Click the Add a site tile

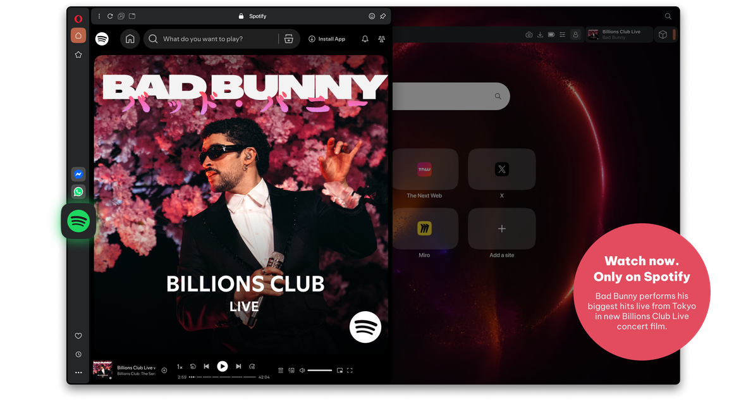coord(502,228)
